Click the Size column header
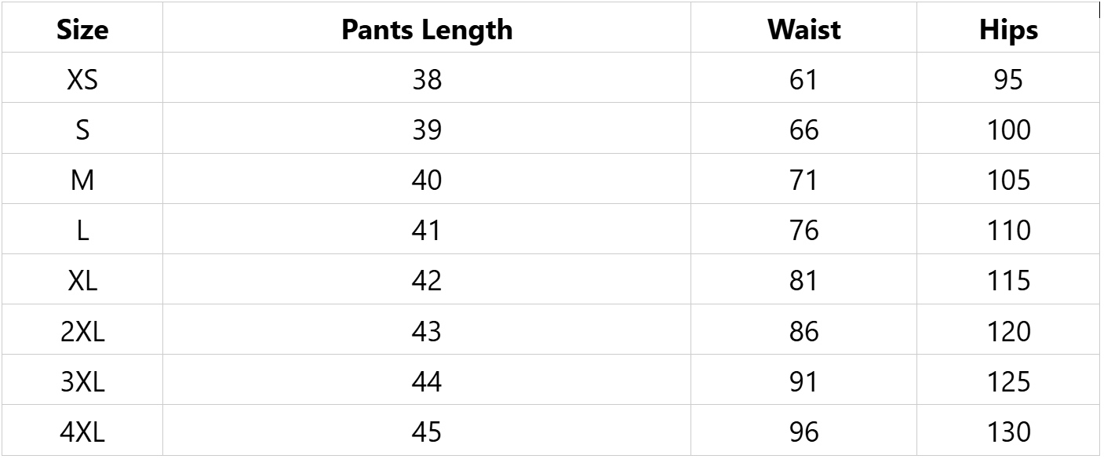Screen dimensions: 1104x459 coord(82,29)
